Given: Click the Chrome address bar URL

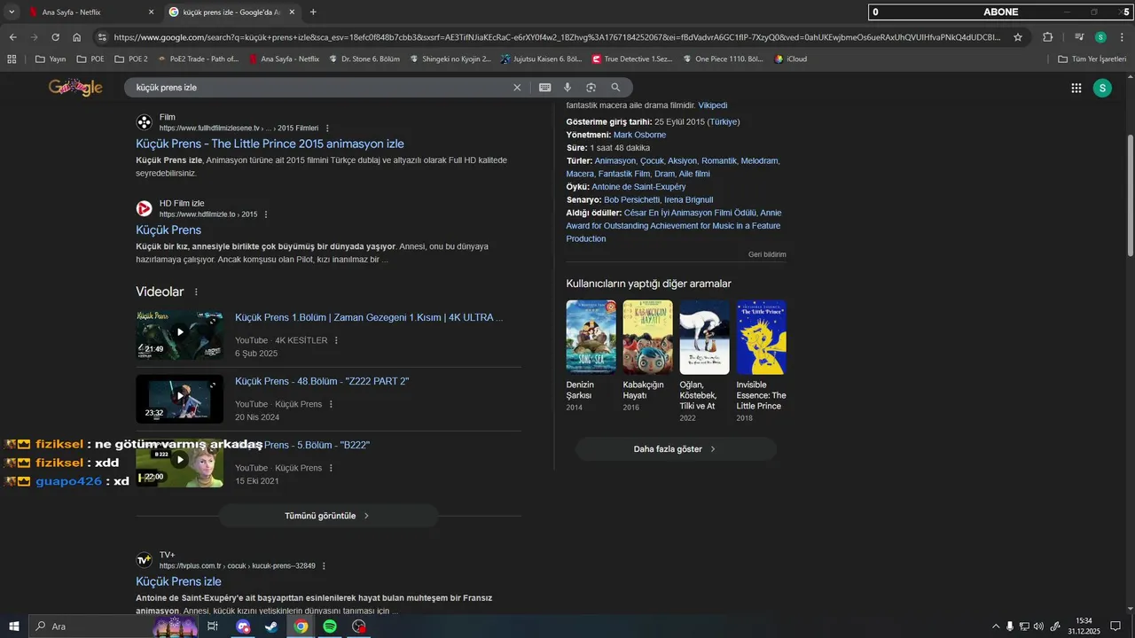Looking at the screenshot, I should (x=557, y=37).
